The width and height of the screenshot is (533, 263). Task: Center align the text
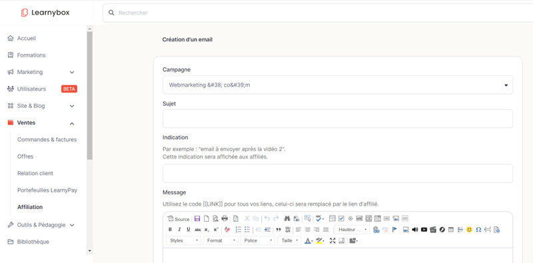(308, 230)
